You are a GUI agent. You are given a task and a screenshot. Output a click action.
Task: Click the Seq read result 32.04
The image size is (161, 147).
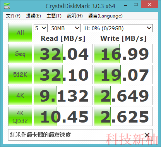tap(63, 54)
